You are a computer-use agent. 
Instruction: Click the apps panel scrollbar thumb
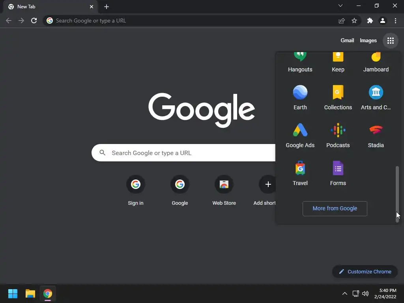[397, 195]
